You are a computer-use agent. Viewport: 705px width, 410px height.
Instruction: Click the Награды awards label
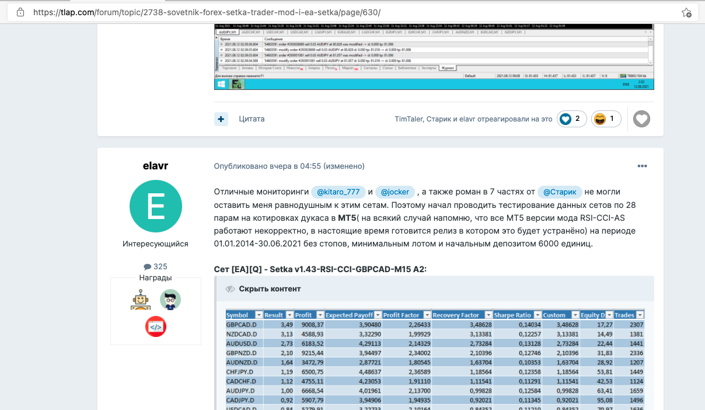tap(155, 277)
